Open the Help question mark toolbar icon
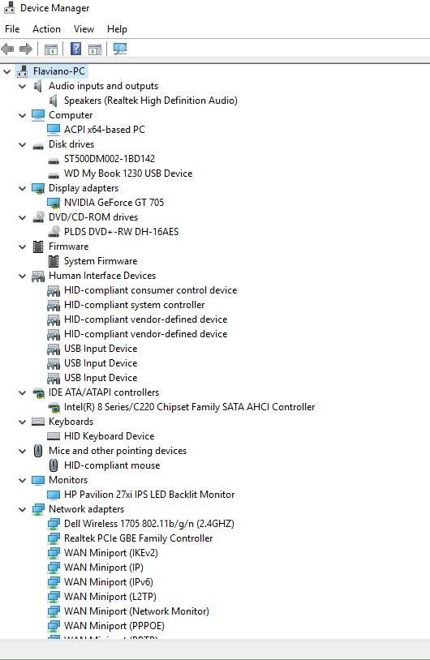Viewport: 430px width, 660px height. pos(75,49)
